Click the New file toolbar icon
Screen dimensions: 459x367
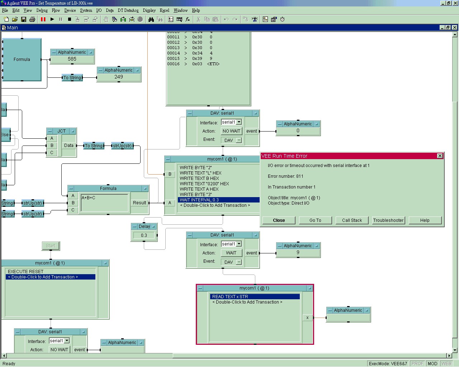tap(6, 19)
